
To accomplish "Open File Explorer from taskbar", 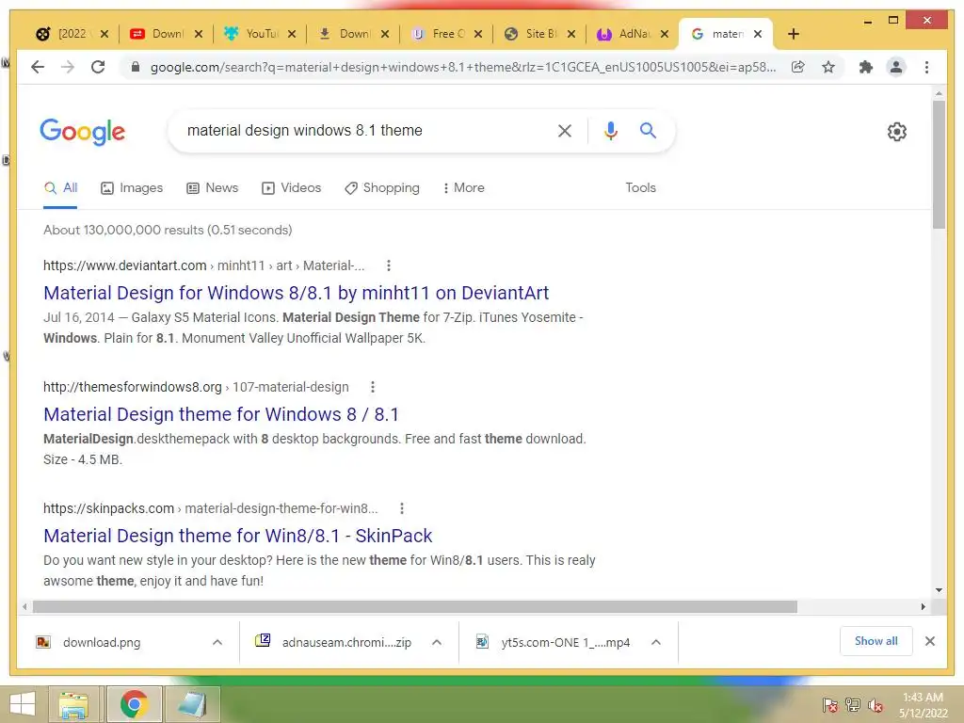I will tap(73, 704).
